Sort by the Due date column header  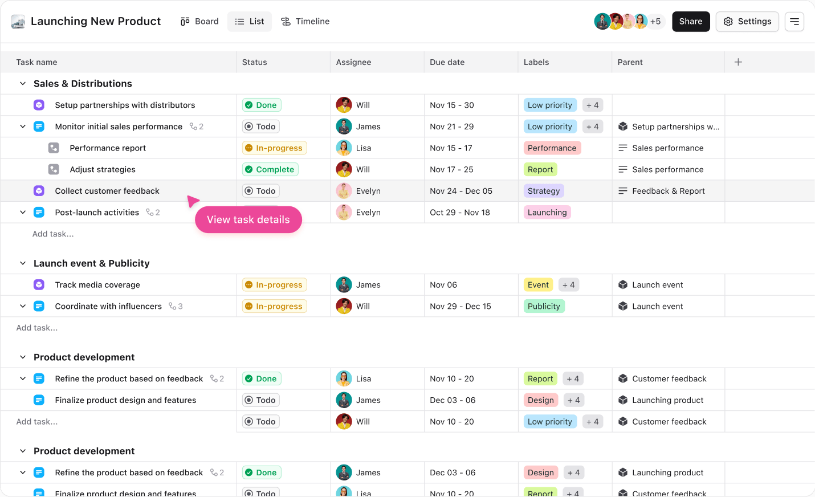coord(447,62)
